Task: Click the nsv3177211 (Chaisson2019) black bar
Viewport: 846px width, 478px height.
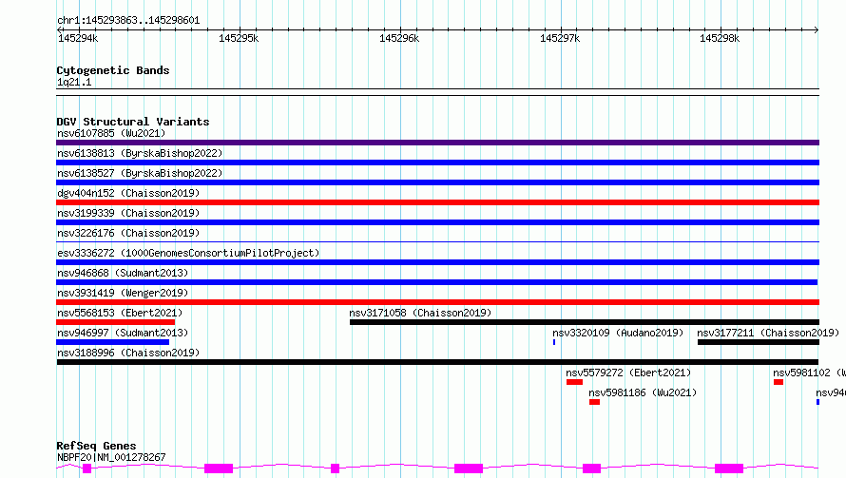Action: (x=759, y=342)
